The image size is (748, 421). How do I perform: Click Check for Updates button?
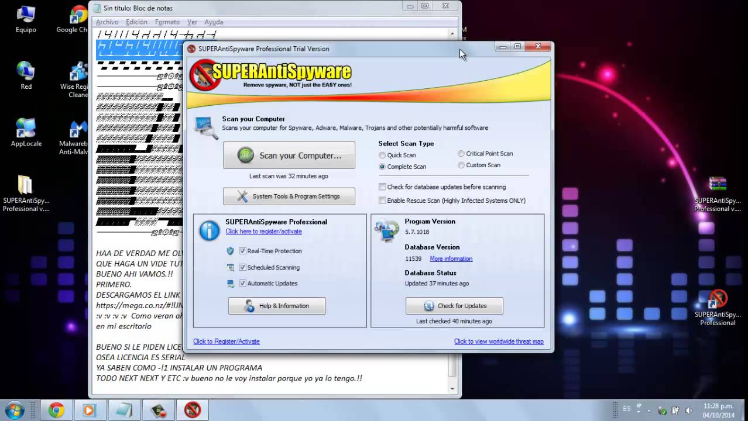(454, 306)
